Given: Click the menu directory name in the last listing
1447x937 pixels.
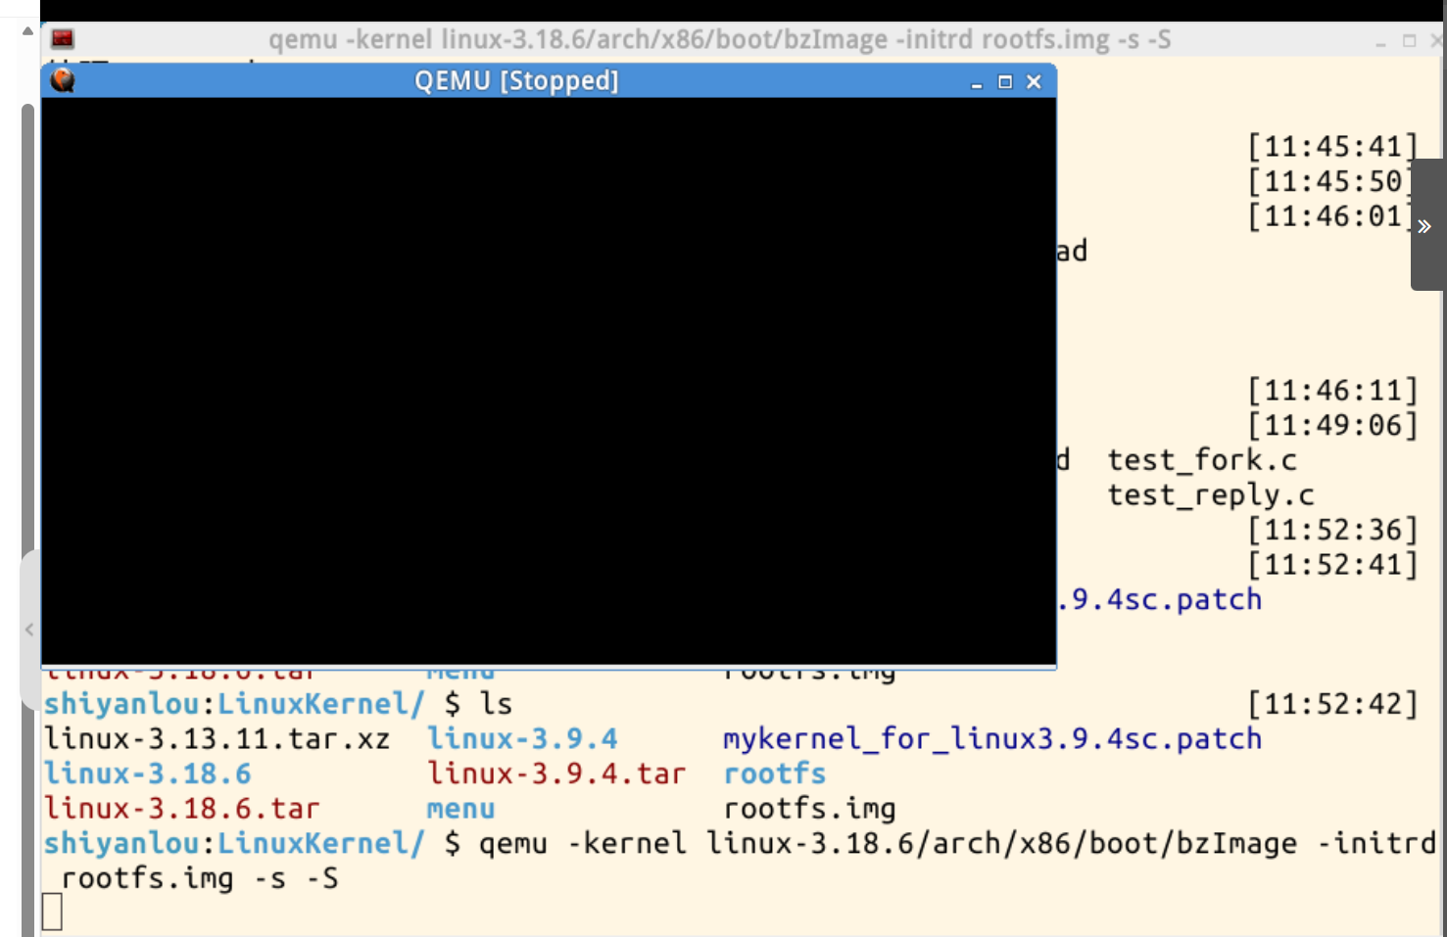Looking at the screenshot, I should 461,810.
